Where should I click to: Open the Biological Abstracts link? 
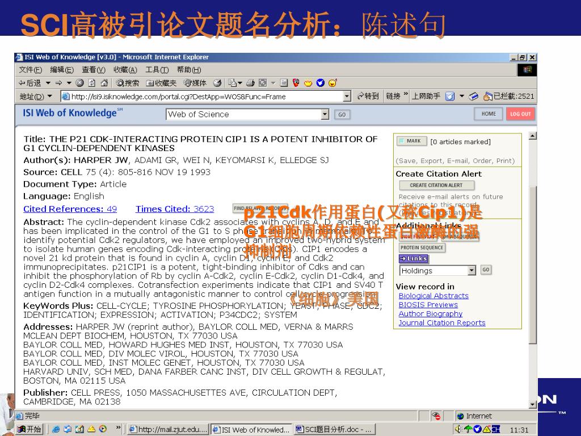(433, 295)
